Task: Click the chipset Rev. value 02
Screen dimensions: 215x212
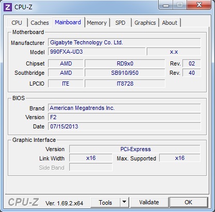Action: 192,63
